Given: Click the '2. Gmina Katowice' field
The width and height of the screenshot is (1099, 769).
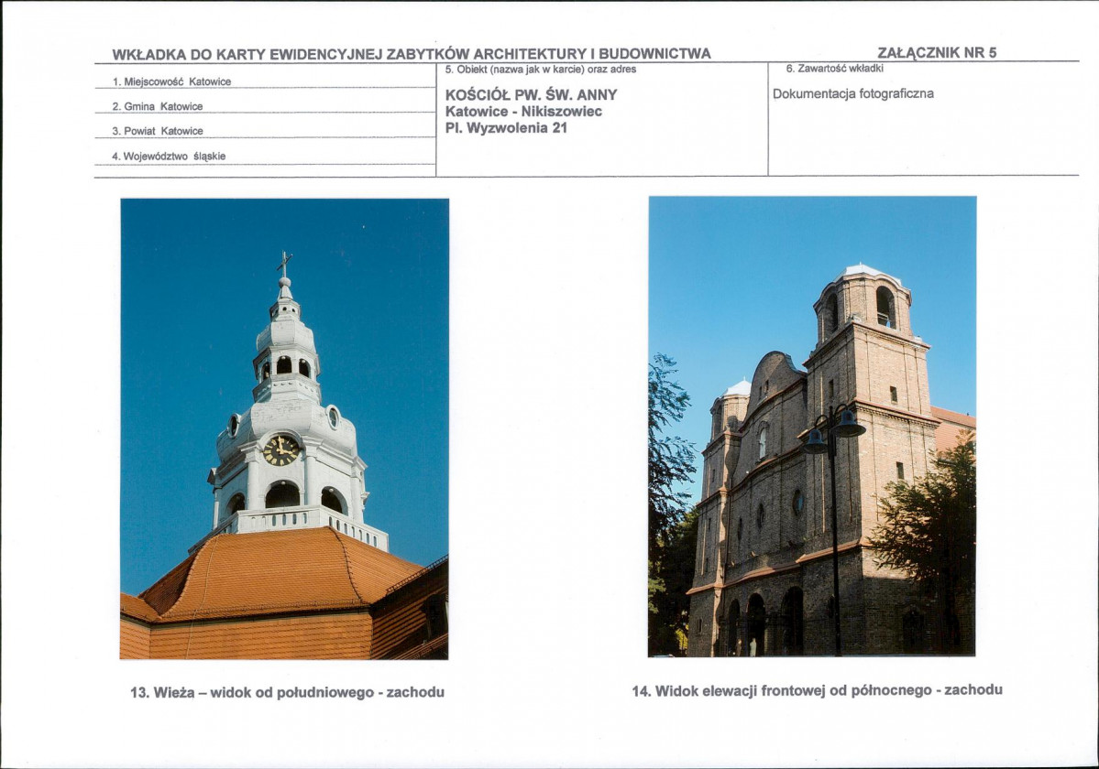Looking at the screenshot, I should pyautogui.click(x=158, y=106).
